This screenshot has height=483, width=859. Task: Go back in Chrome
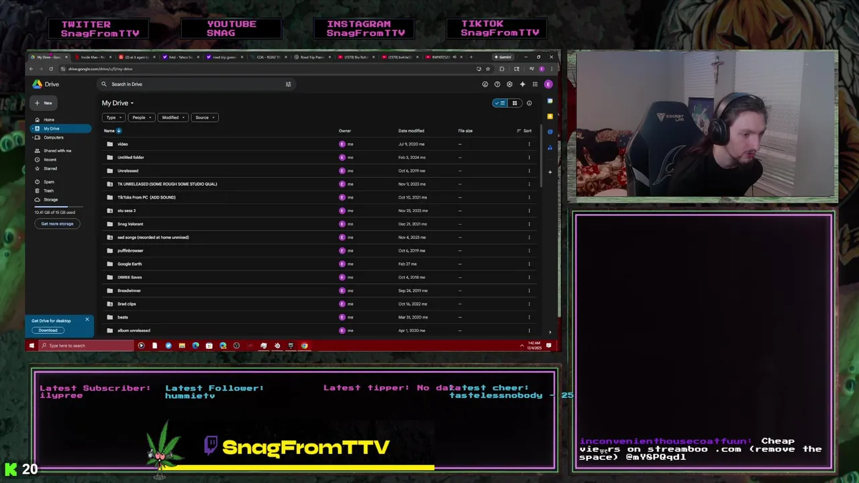click(x=31, y=68)
